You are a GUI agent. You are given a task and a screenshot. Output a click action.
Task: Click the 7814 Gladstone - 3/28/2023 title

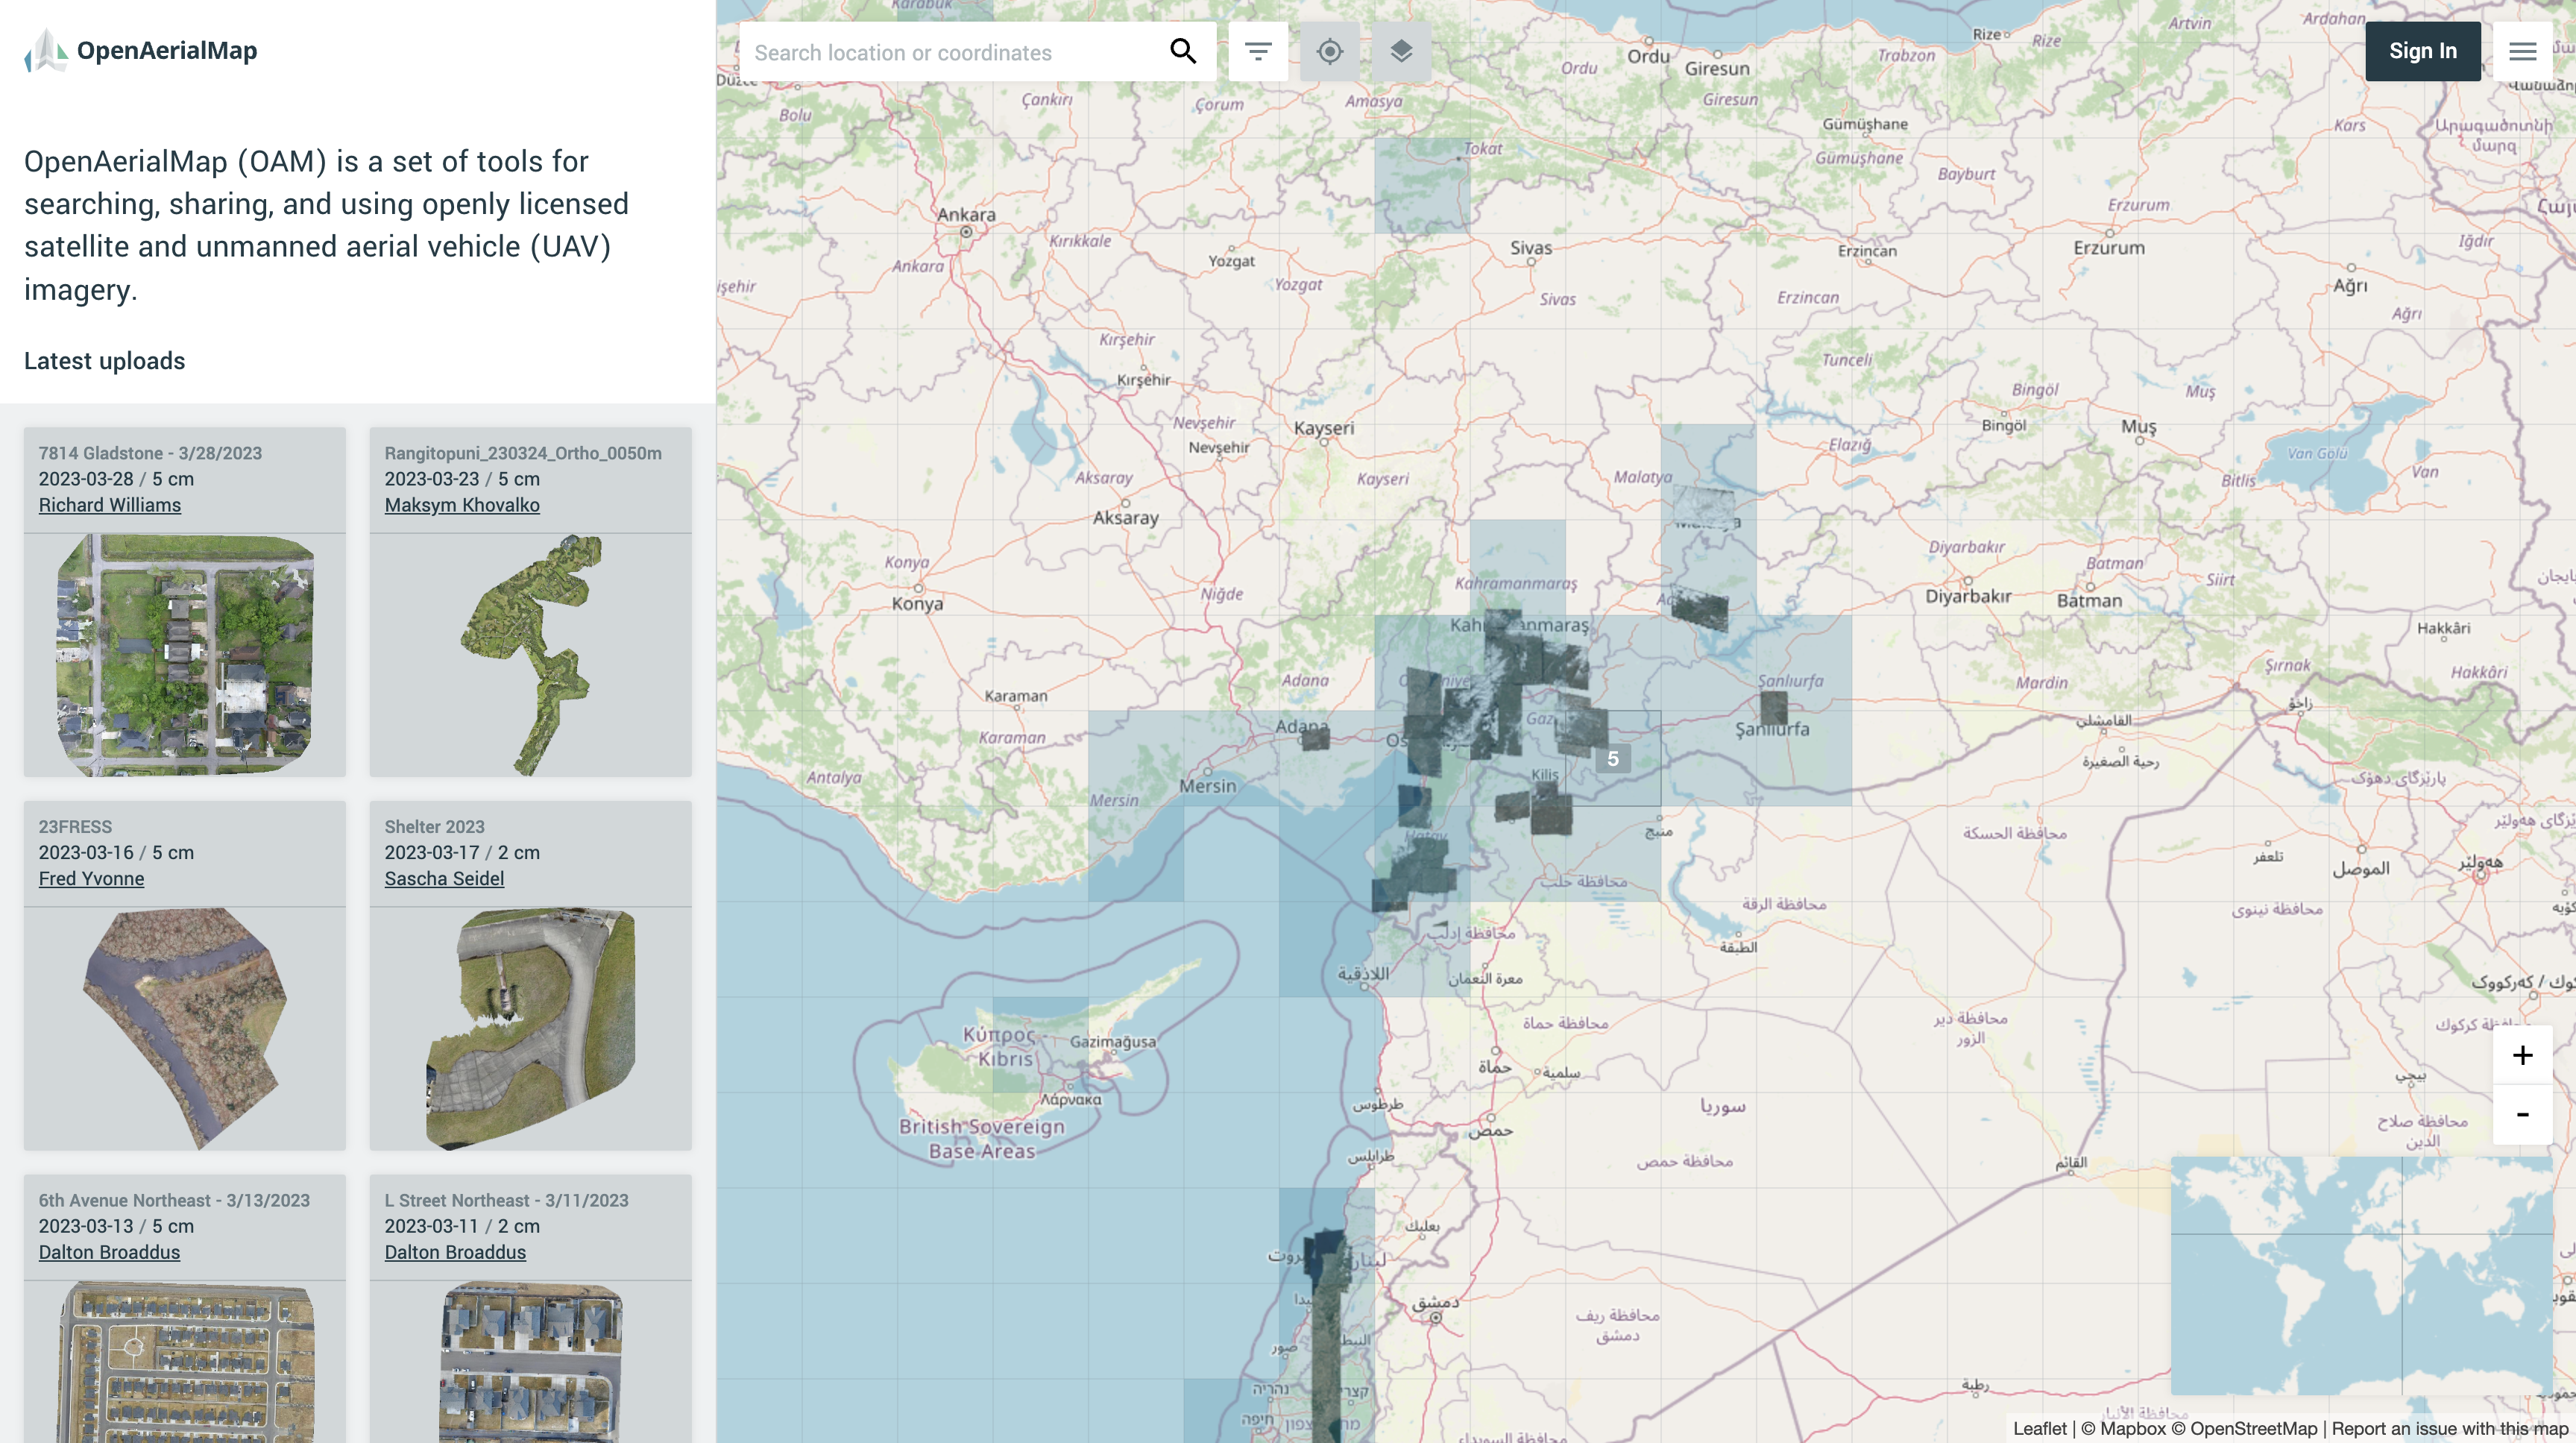150,453
